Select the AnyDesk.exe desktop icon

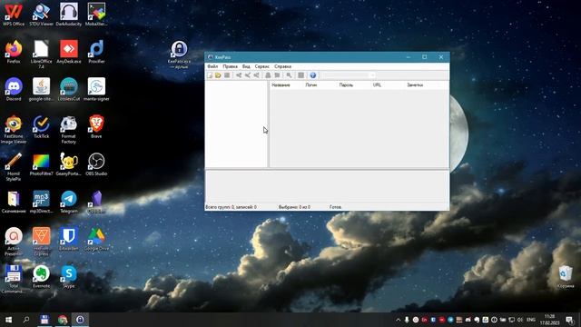point(69,52)
